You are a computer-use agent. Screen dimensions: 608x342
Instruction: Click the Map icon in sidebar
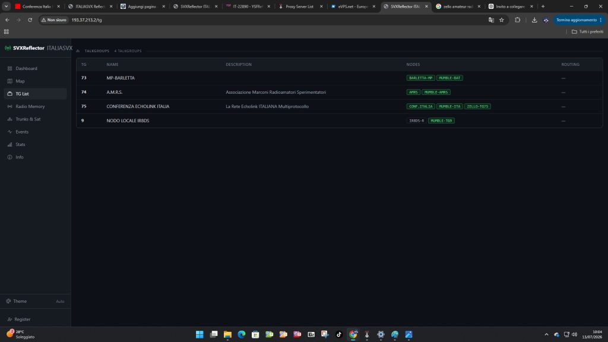(x=9, y=81)
